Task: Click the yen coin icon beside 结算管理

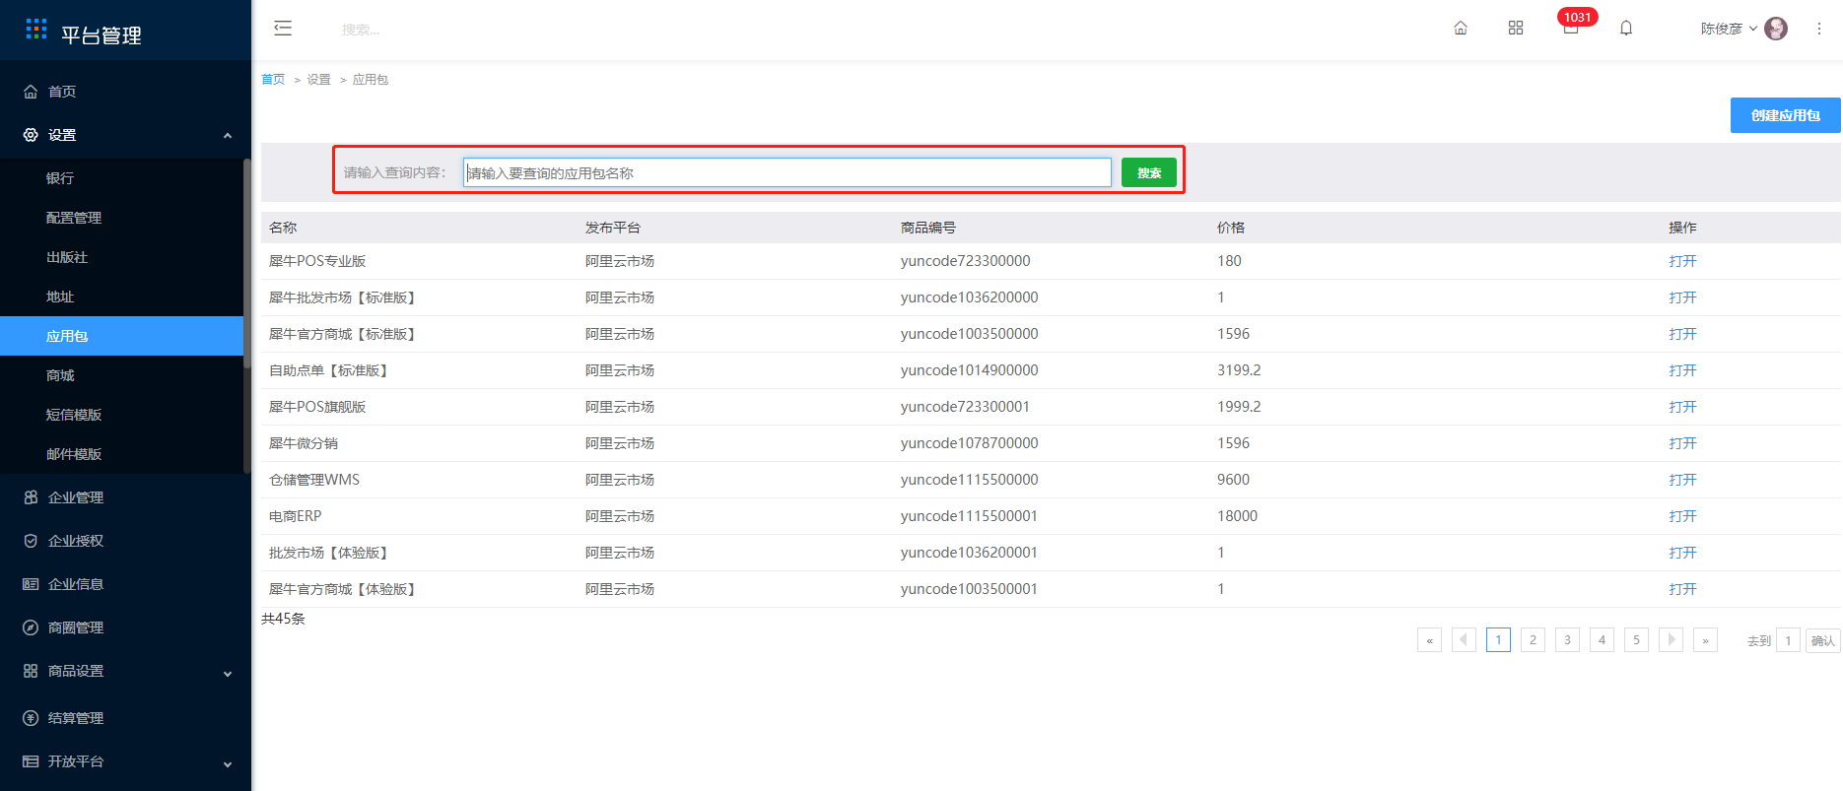Action: point(31,718)
